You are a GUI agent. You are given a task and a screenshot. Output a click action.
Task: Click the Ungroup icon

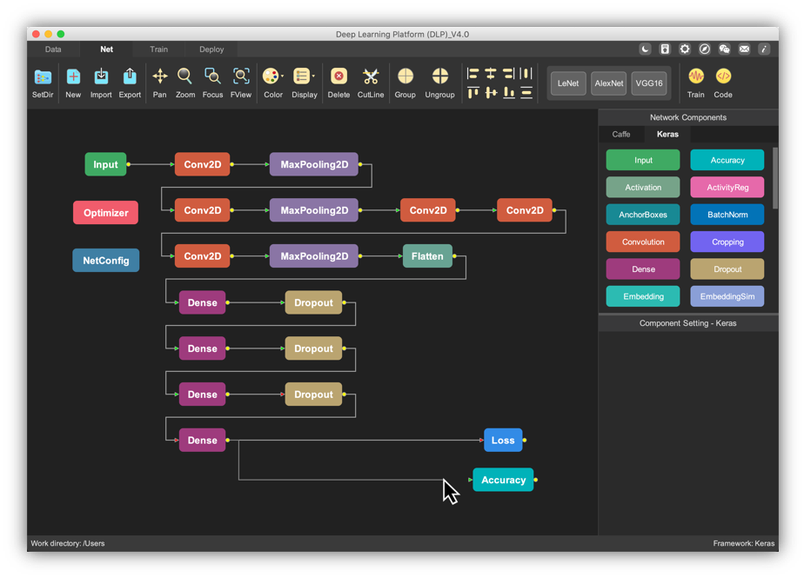pyautogui.click(x=439, y=77)
